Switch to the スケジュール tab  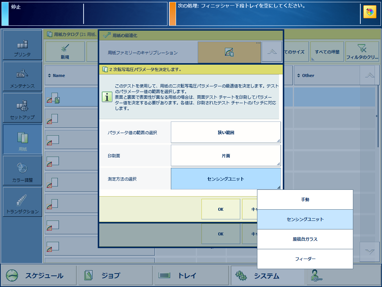pyautogui.click(x=39, y=275)
